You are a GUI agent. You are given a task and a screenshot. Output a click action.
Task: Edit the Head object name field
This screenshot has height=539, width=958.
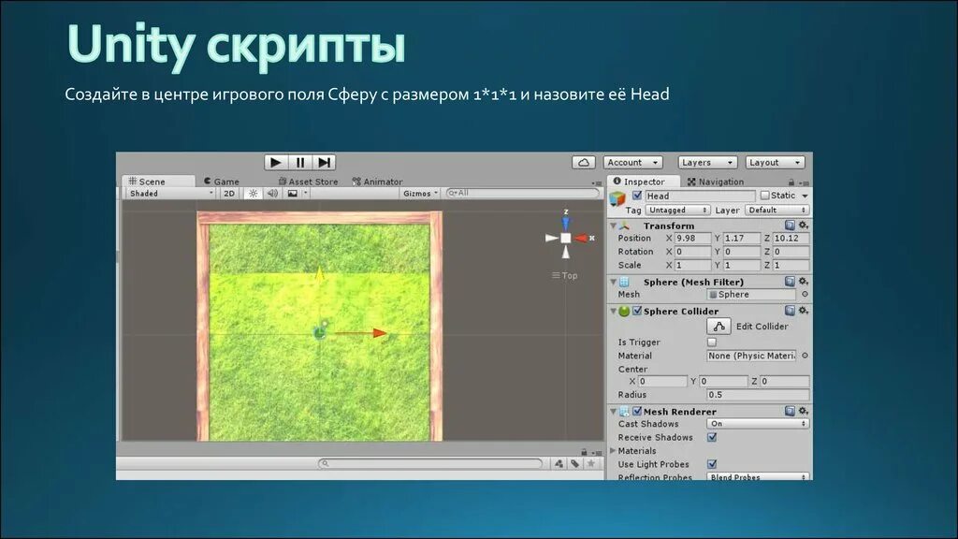click(700, 196)
